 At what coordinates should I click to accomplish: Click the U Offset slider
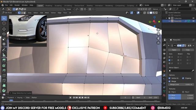[181, 95]
